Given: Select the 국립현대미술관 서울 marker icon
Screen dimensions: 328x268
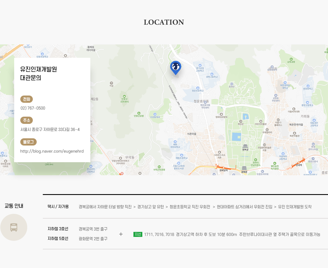Looking at the screenshot, I should [x=264, y=145].
